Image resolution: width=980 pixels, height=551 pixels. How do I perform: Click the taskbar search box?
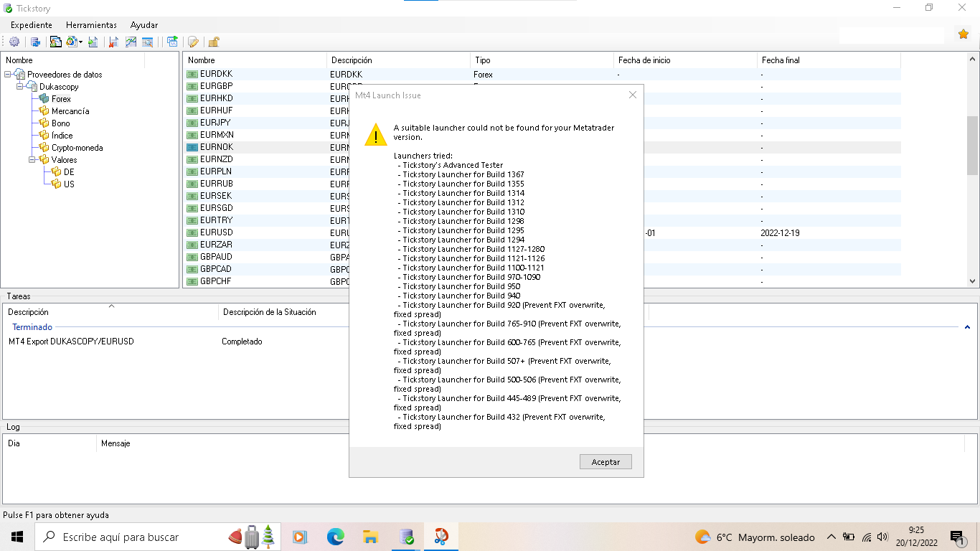156,537
